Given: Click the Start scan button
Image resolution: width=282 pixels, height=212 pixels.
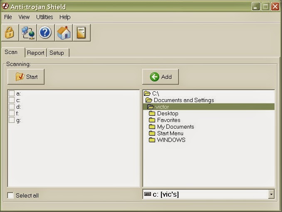Looking at the screenshot, I should point(26,77).
